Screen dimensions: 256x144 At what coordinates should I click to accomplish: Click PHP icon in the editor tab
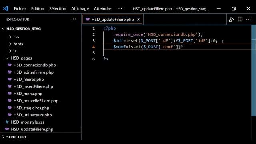pos(88,19)
